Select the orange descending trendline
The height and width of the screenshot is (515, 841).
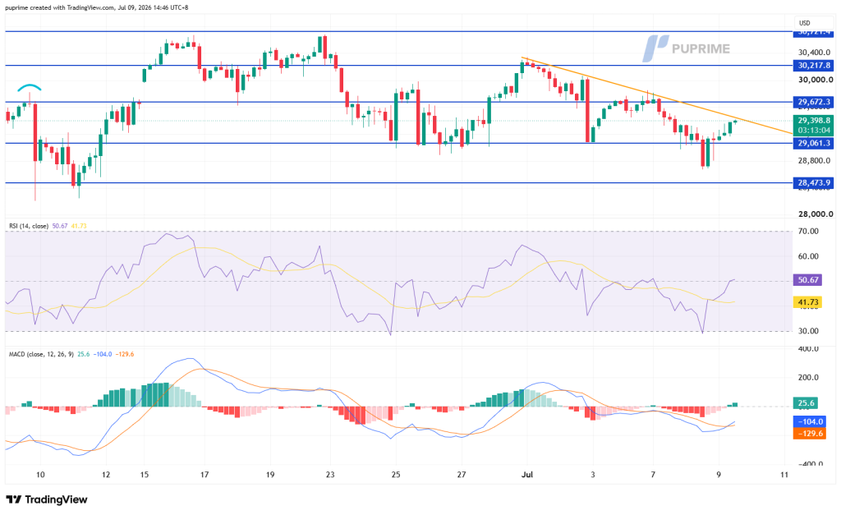[656, 95]
